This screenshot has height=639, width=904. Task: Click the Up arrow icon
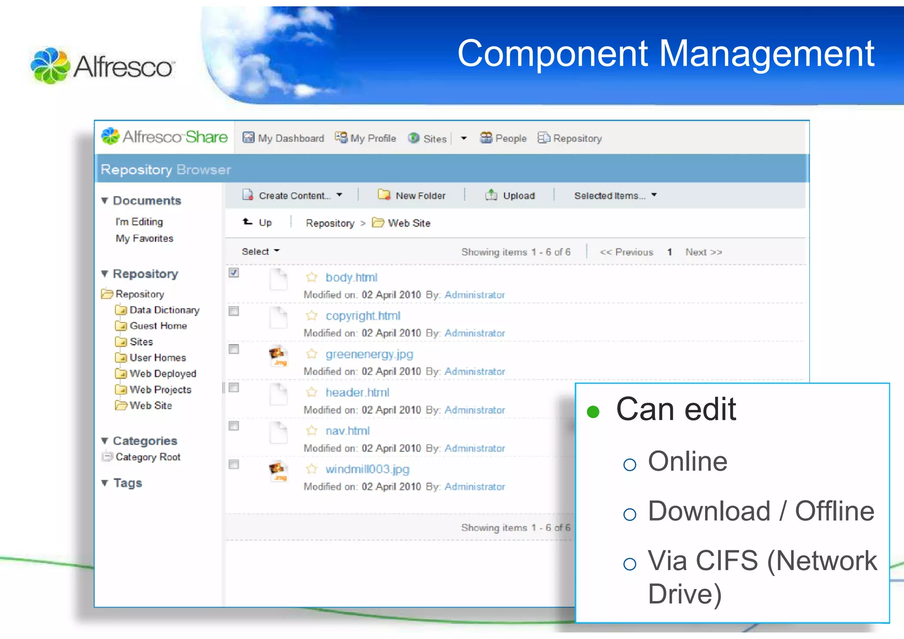248,222
